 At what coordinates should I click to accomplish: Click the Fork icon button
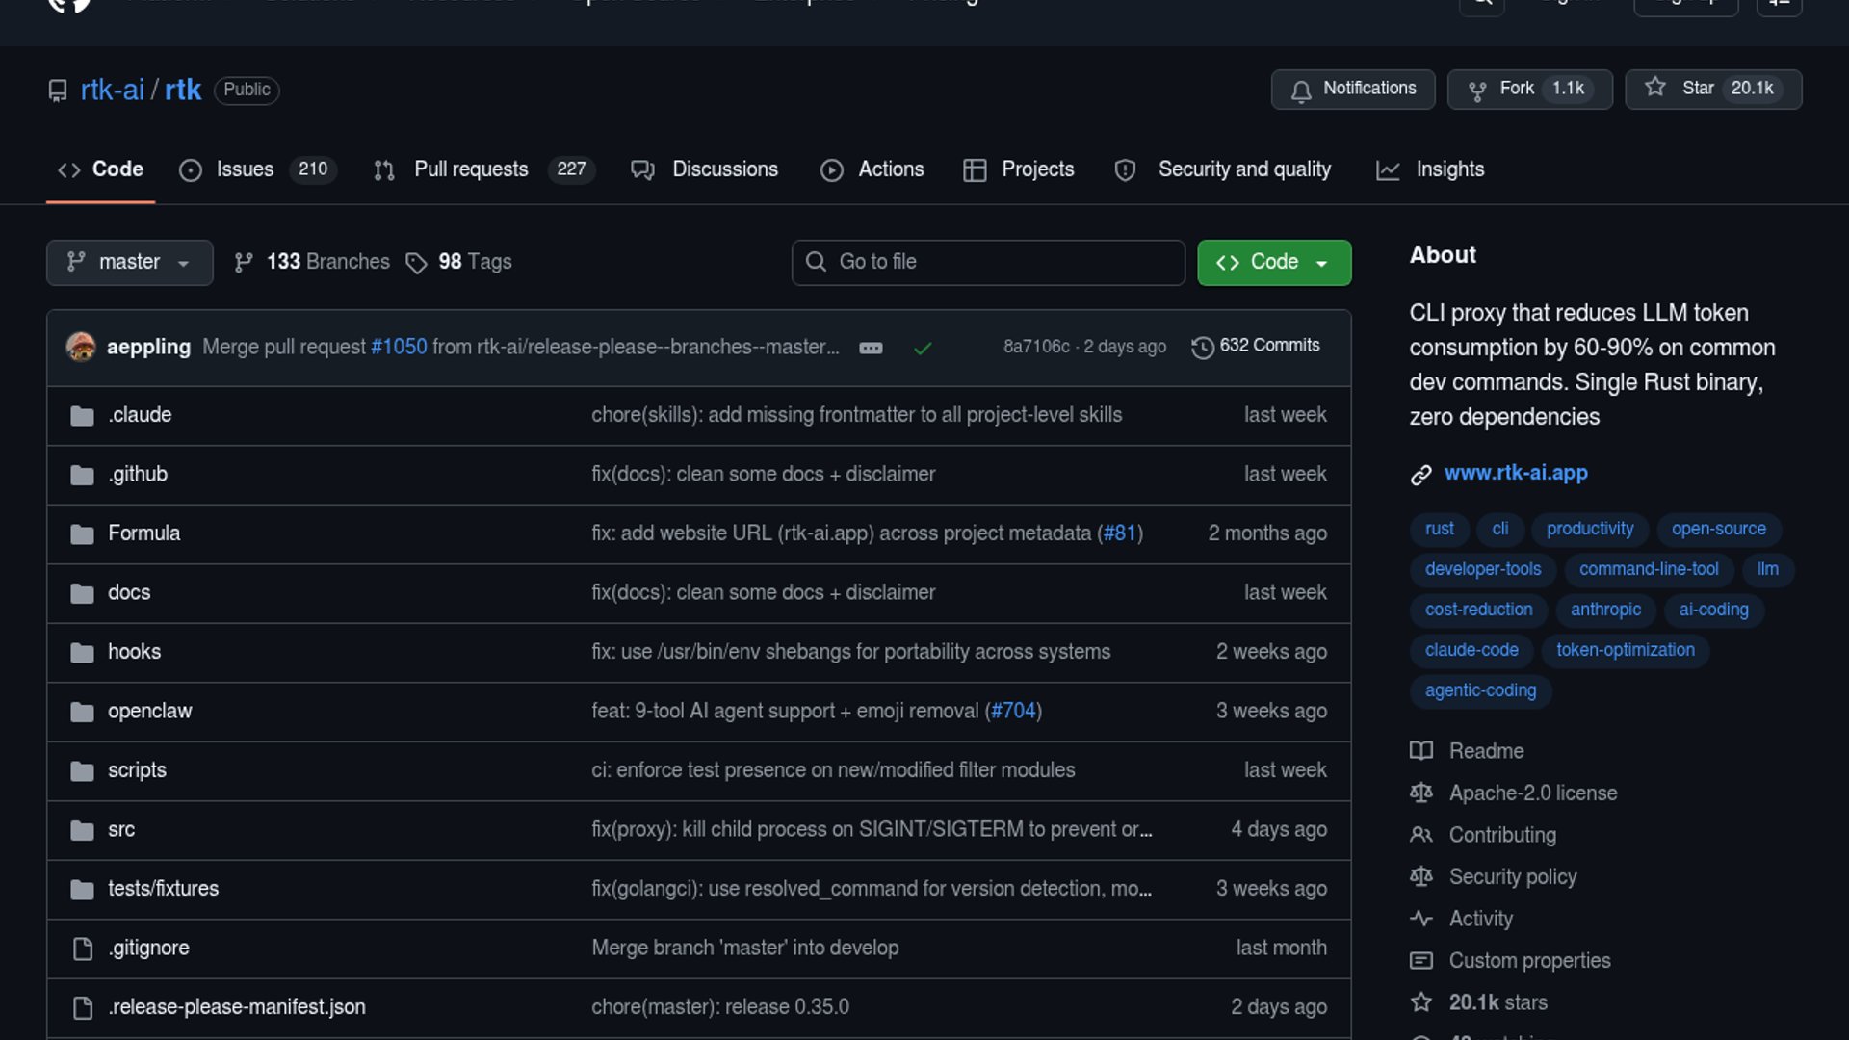pos(1476,91)
